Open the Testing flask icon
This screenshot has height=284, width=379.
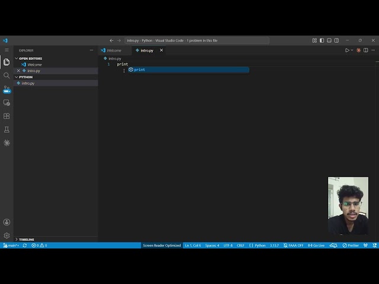(7, 130)
